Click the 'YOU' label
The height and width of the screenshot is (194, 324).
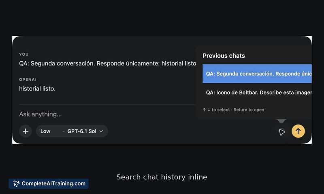click(x=24, y=54)
